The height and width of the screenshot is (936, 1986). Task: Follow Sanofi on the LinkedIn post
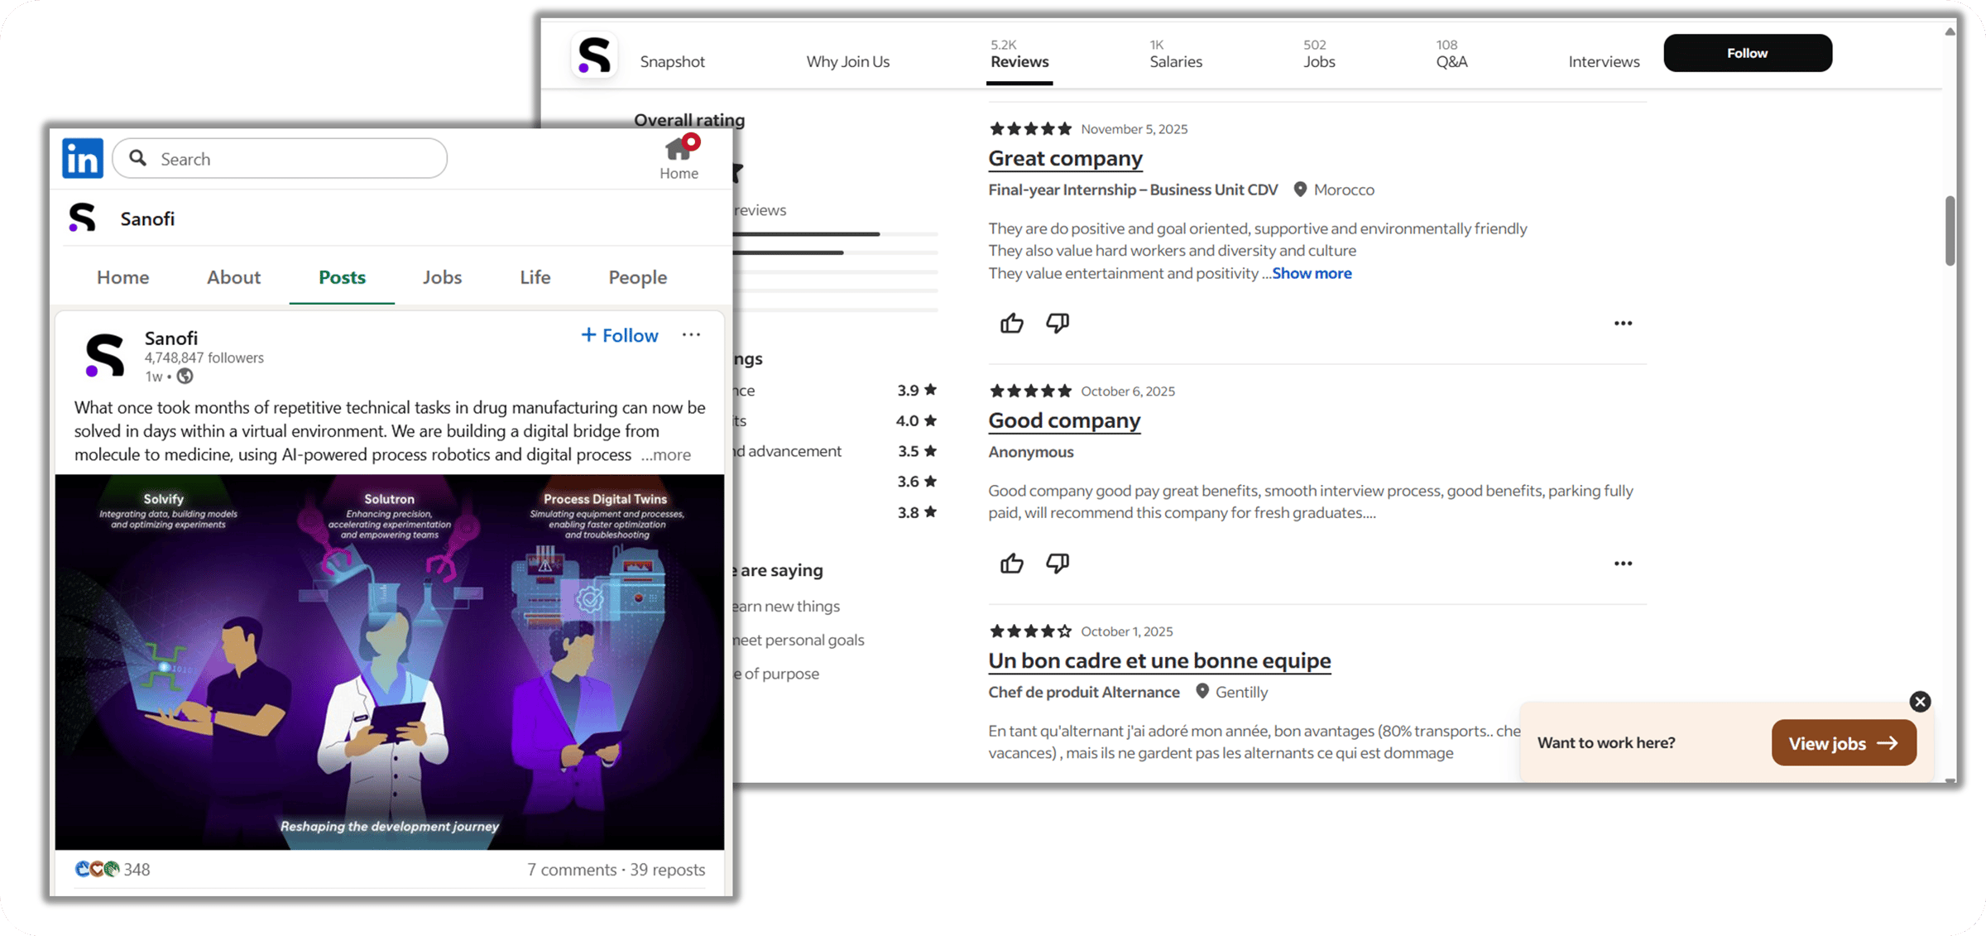coord(620,335)
